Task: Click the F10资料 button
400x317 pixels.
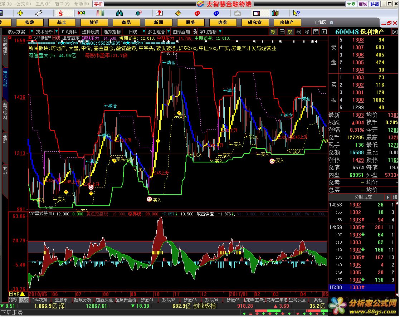Action: (x=69, y=31)
